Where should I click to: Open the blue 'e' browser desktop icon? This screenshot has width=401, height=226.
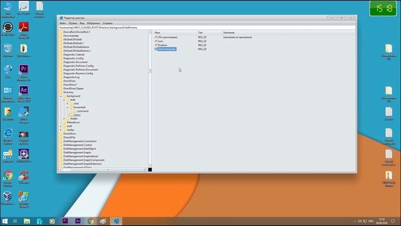click(x=8, y=136)
